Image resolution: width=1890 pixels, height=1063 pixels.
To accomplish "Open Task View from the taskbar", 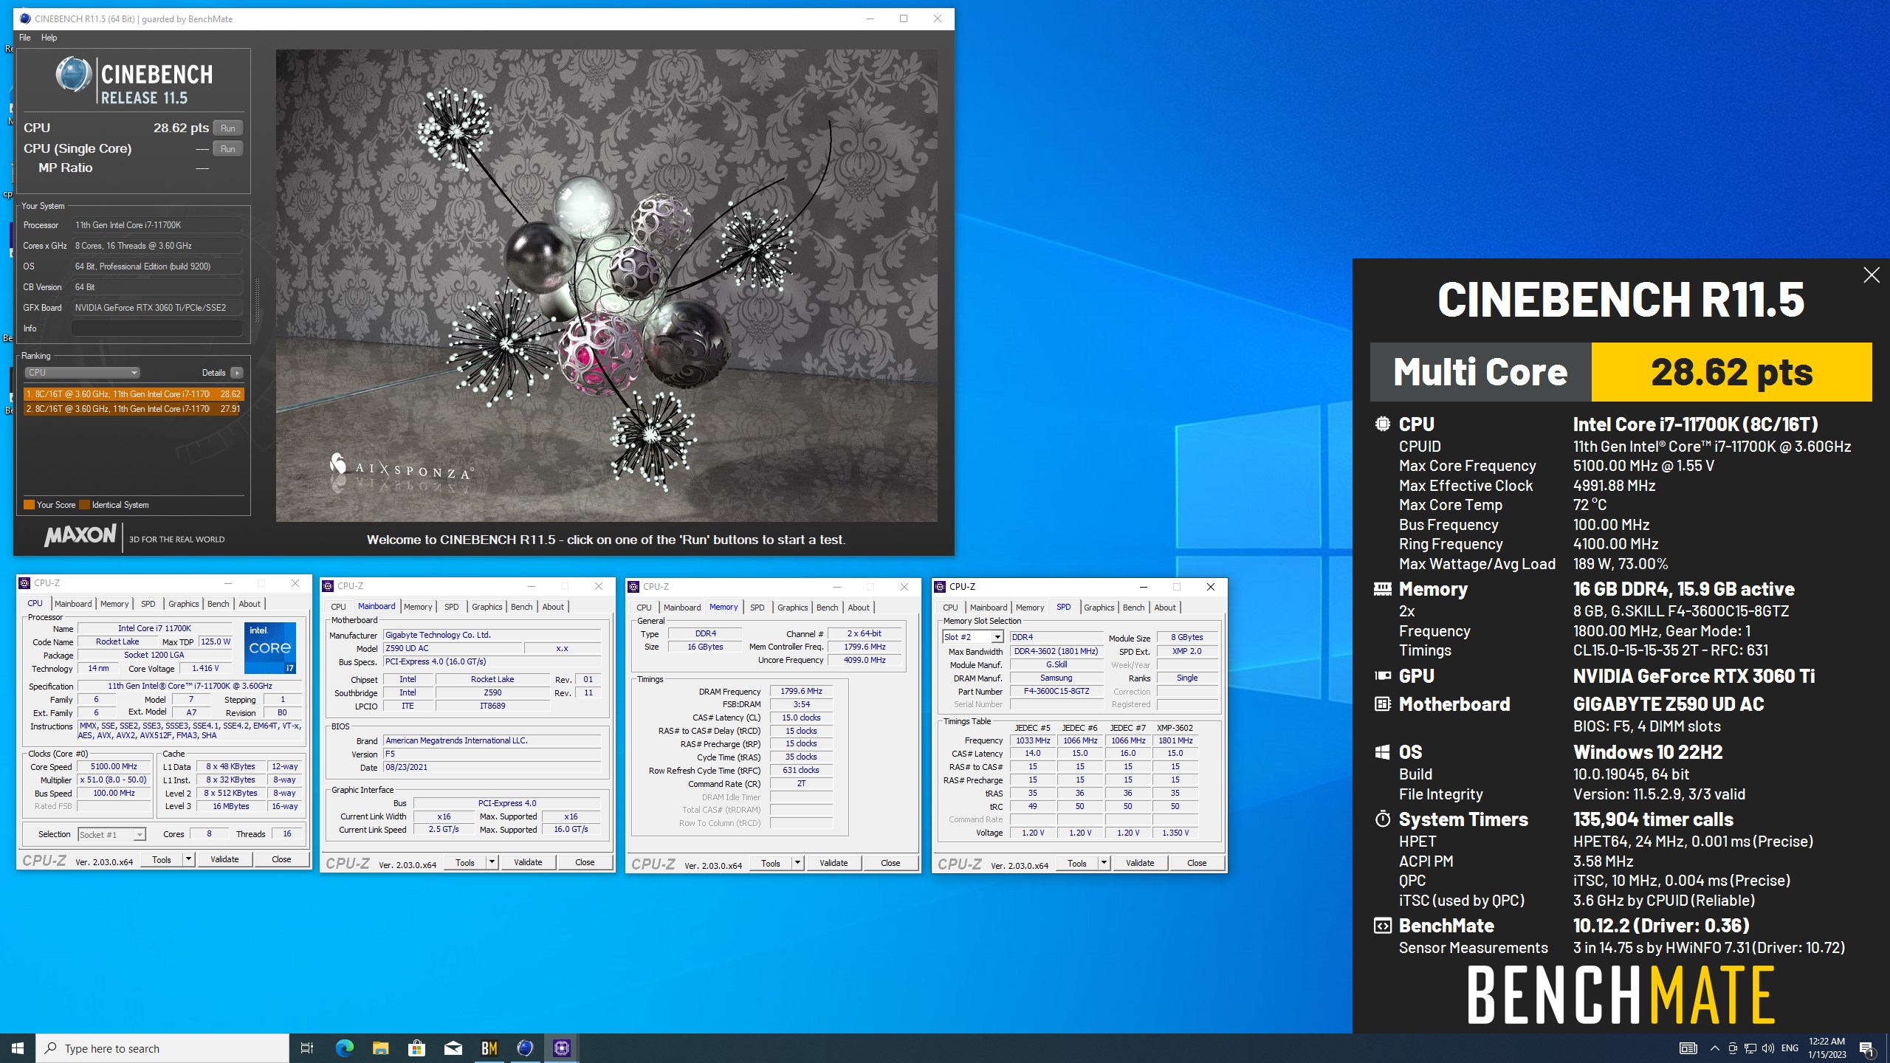I will 307,1048.
